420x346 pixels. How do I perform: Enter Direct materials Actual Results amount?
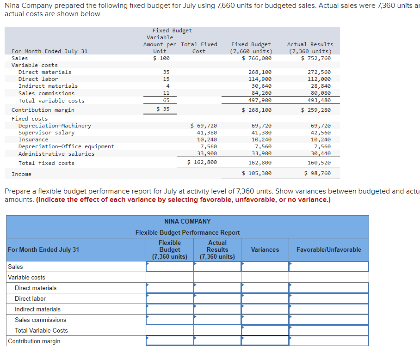pyautogui.click(x=217, y=288)
